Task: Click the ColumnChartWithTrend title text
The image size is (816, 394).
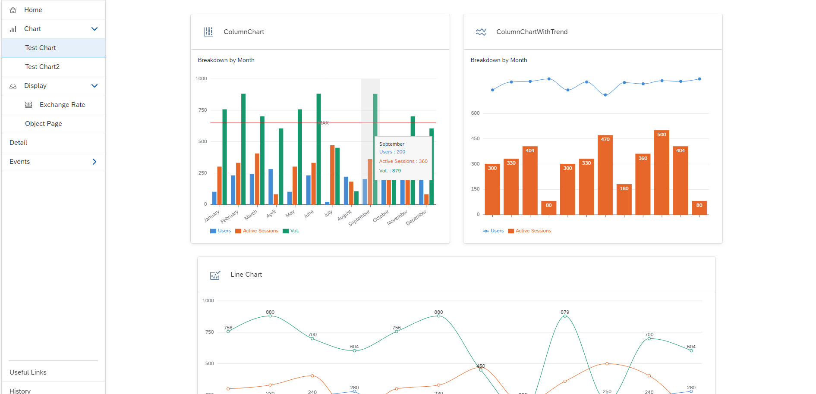Action: pyautogui.click(x=532, y=32)
